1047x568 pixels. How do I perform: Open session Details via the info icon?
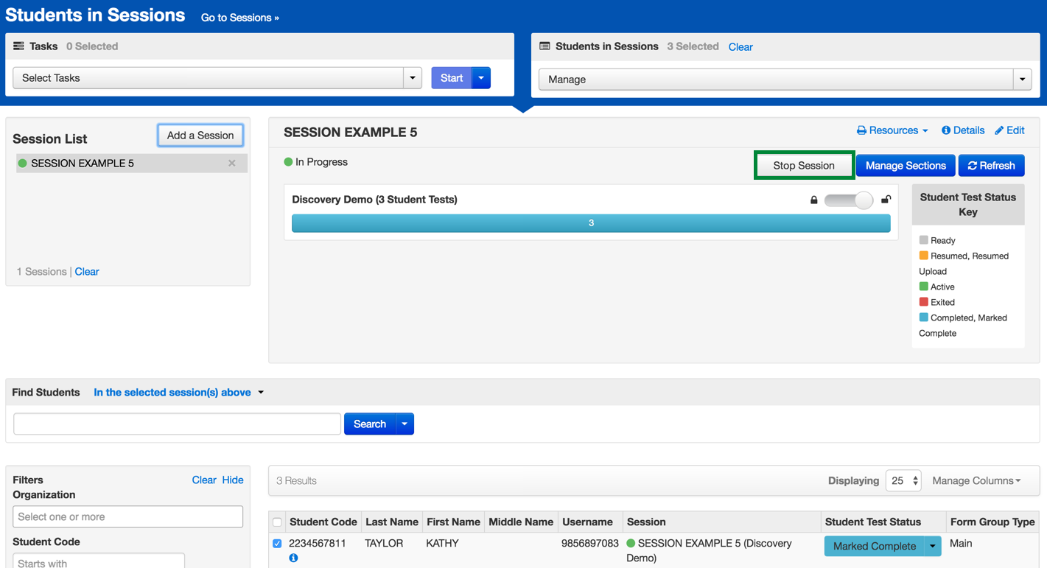[962, 130]
